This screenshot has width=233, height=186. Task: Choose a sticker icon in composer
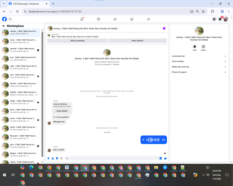pyautogui.click(x=57, y=158)
